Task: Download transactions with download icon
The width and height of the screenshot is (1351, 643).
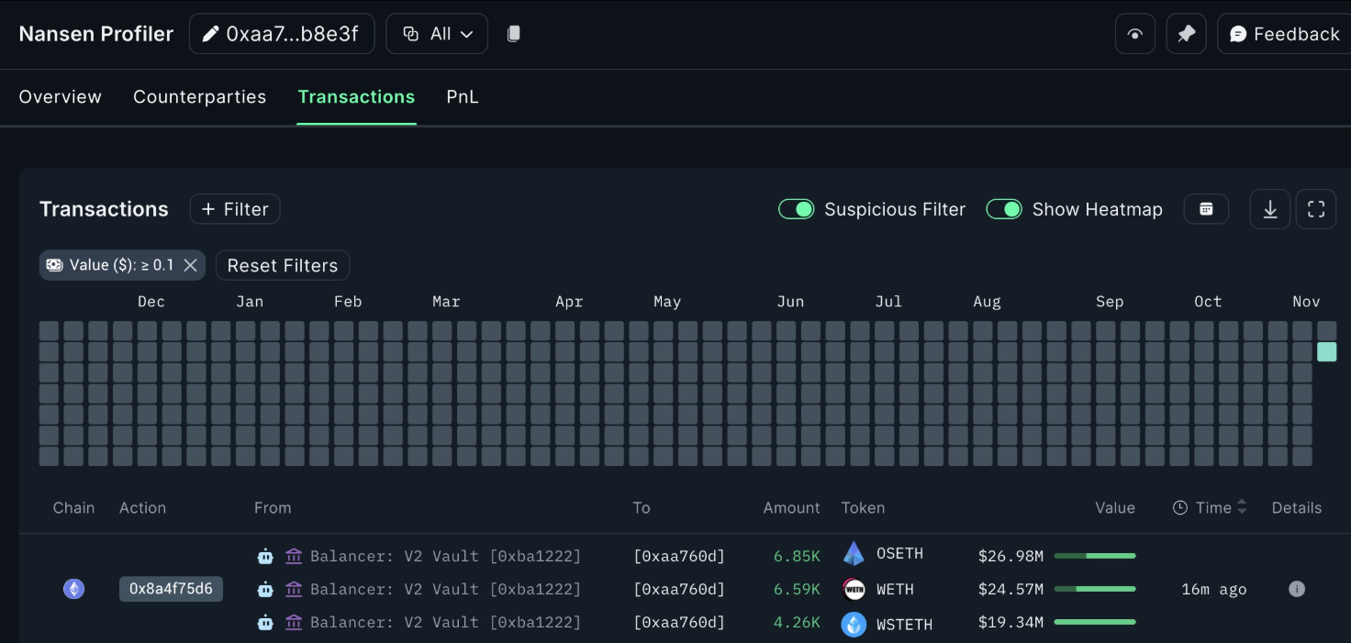Action: click(1269, 209)
